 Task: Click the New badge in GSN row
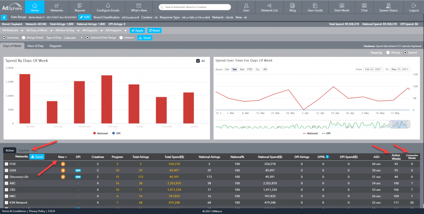pyautogui.click(x=63, y=170)
